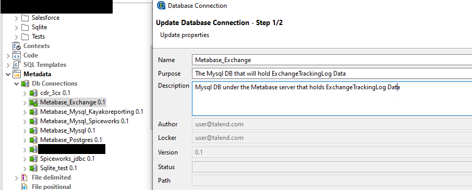This screenshot has height=190, width=472.
Task: Click inside the Purpose text field
Action: click(332, 74)
